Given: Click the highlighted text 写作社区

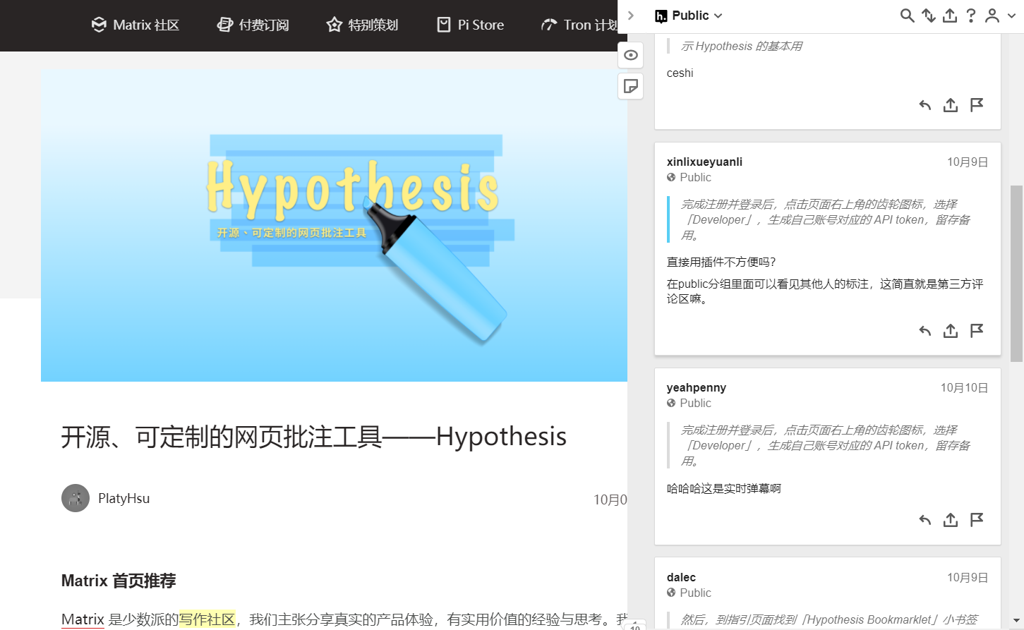Looking at the screenshot, I should tap(207, 619).
